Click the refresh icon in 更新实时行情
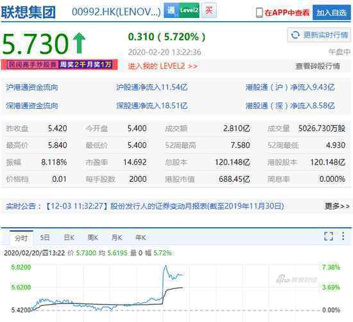This screenshot has width=353, height=322. tap(295, 35)
